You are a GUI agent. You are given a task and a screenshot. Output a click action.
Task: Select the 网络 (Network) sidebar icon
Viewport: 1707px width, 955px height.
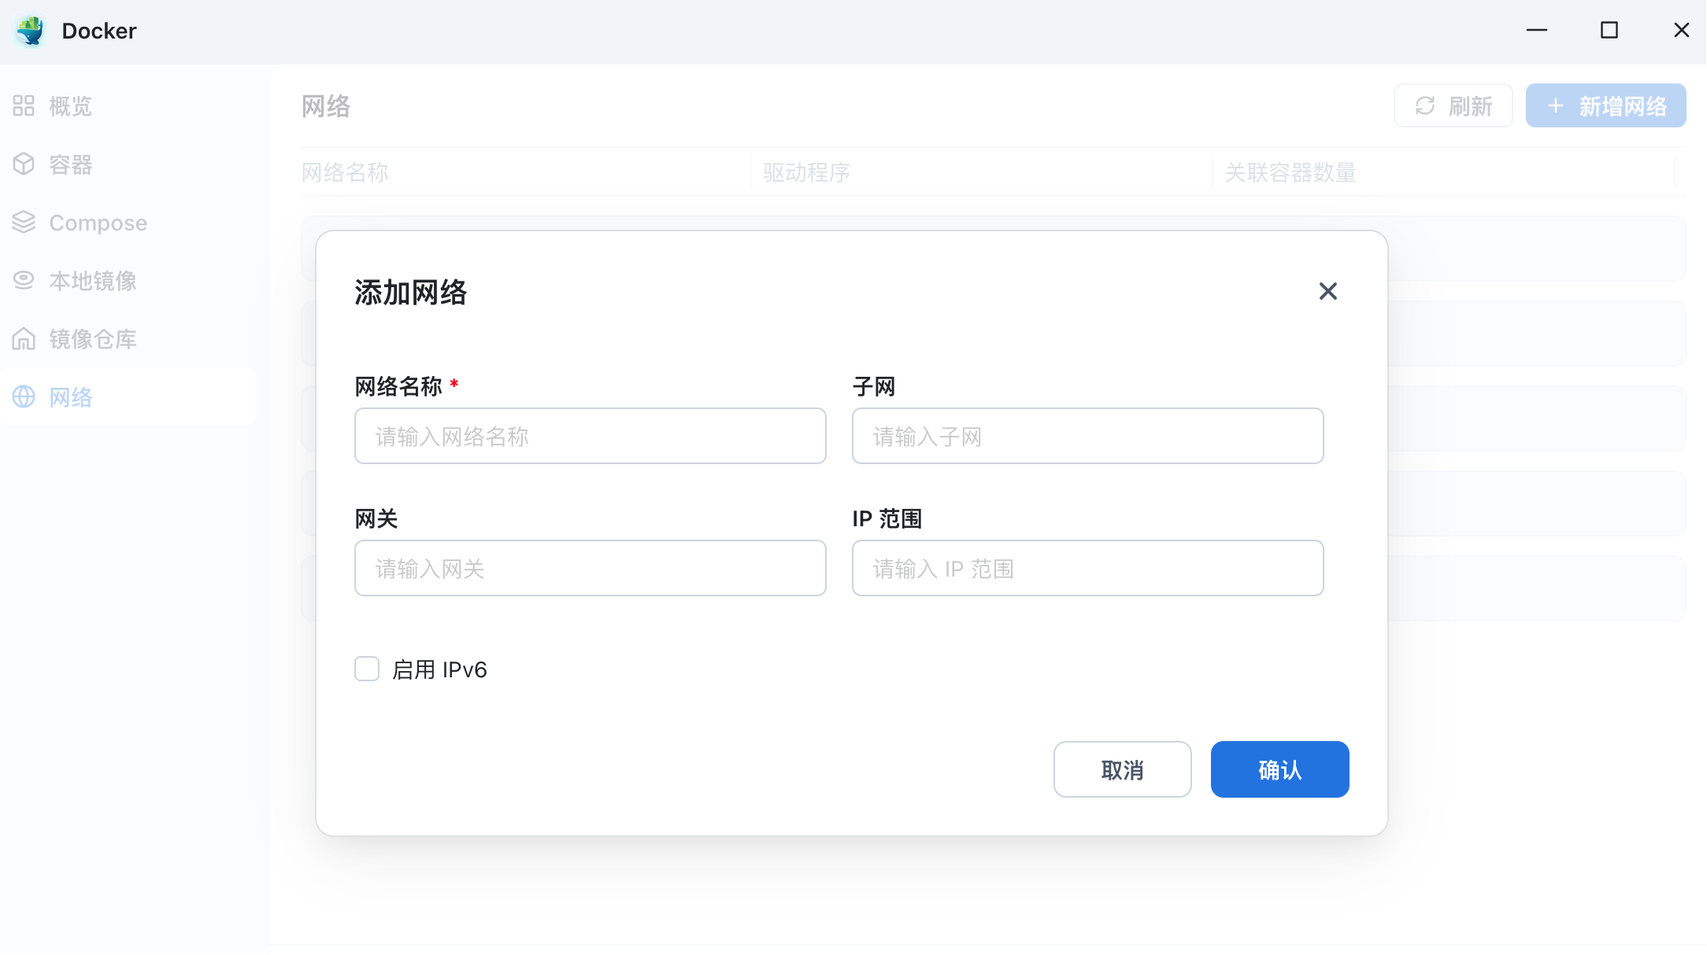point(24,397)
